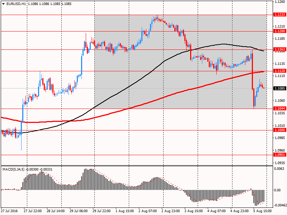Screen dimensions: 287x215
Task: Click the 1 Aug 15:00 time label
Action: (124, 211)
